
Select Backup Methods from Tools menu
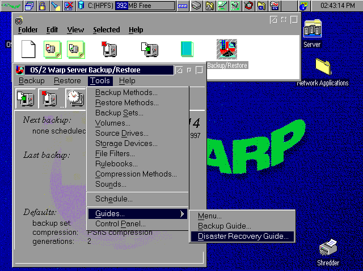126,93
